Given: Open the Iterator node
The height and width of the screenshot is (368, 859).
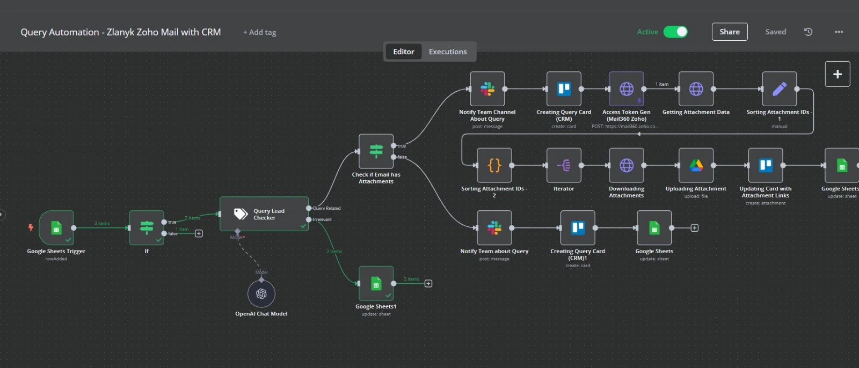Looking at the screenshot, I should 564,166.
